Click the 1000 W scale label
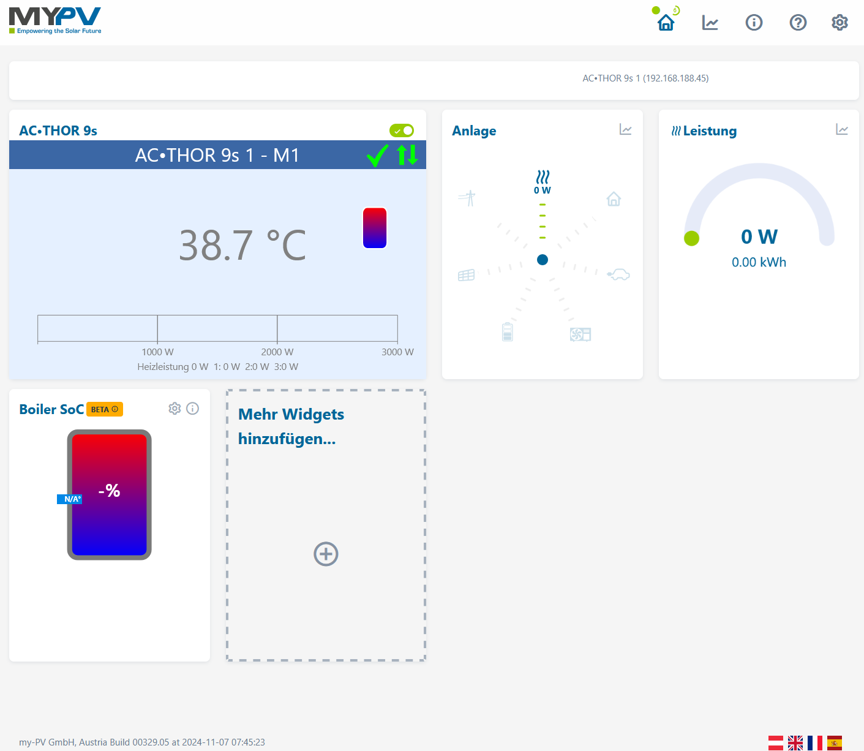The image size is (864, 751). (x=157, y=352)
